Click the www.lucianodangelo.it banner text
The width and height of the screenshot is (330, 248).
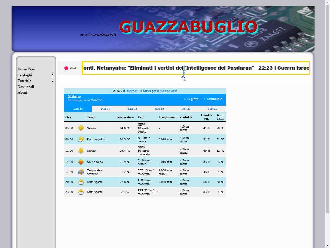[98, 34]
